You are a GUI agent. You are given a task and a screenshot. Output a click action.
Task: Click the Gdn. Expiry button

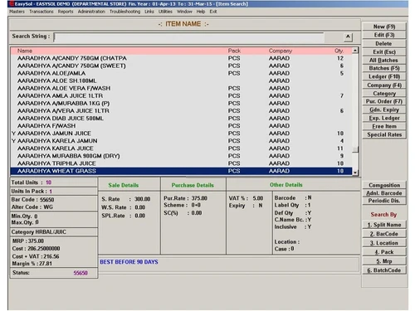coord(384,109)
